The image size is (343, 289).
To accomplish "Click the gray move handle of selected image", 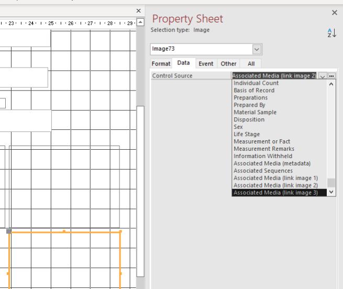I will [x=8, y=231].
